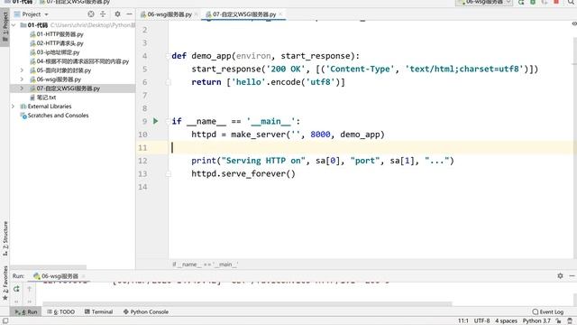This screenshot has width=577, height=325.
Task: Toggle code fold marker at line 6
Action: pos(169,82)
